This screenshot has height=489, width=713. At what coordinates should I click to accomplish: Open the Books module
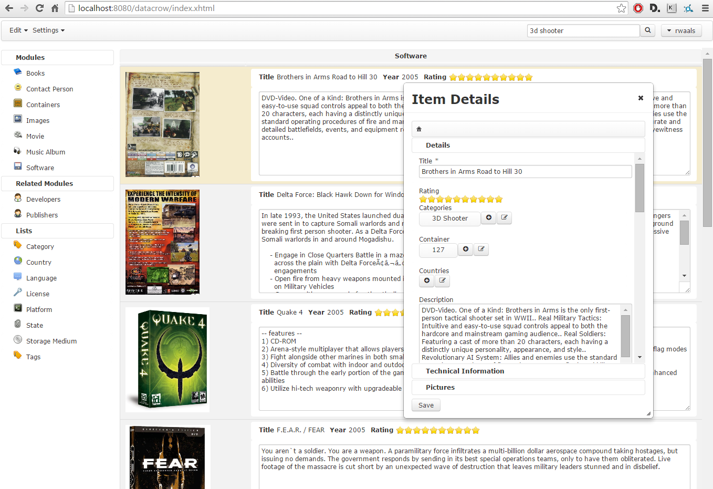35,74
